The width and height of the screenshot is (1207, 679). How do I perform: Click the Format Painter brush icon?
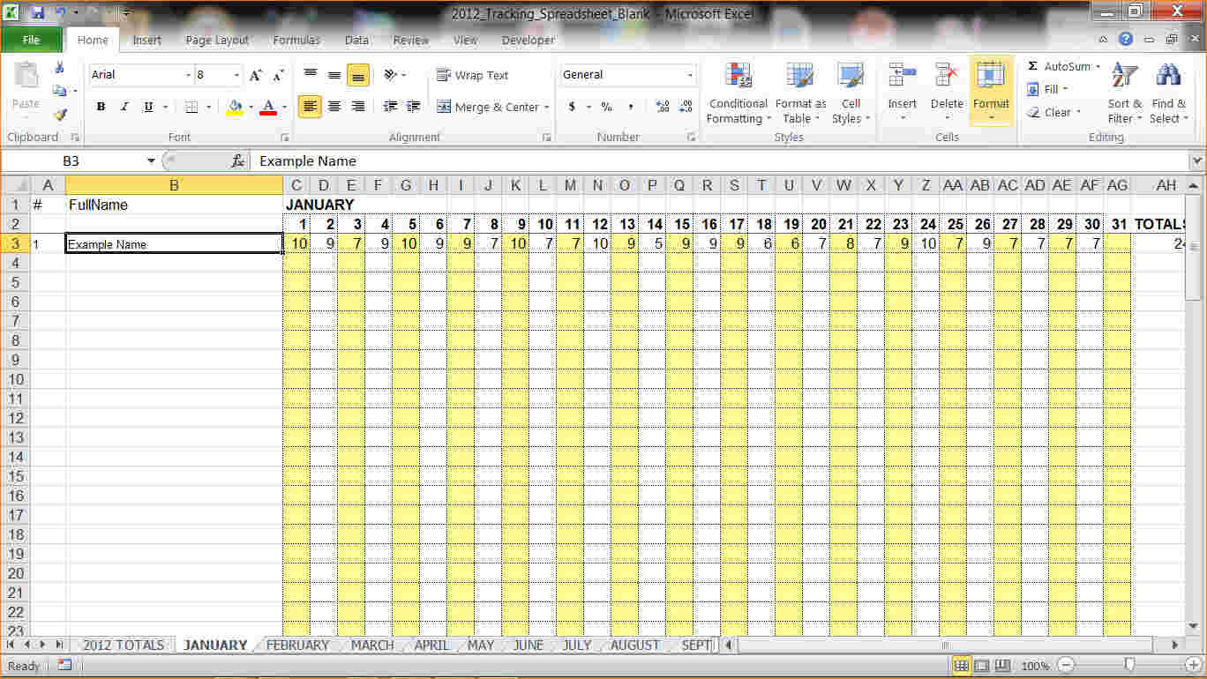(x=60, y=115)
